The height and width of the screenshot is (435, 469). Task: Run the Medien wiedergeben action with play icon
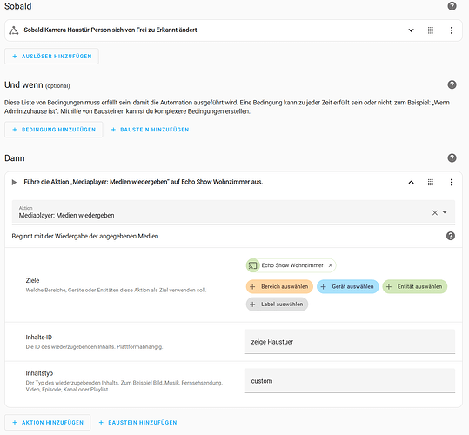pyautogui.click(x=14, y=182)
